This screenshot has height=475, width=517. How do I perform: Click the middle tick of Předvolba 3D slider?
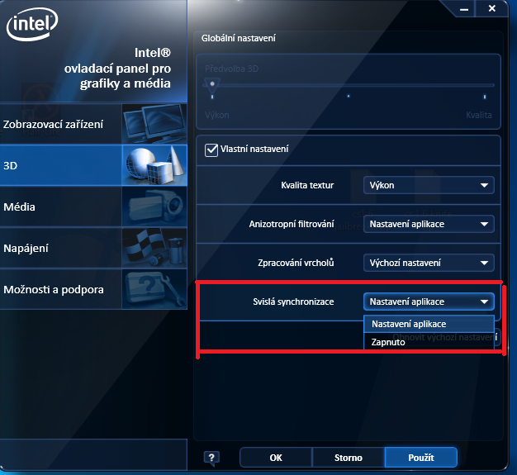point(349,97)
